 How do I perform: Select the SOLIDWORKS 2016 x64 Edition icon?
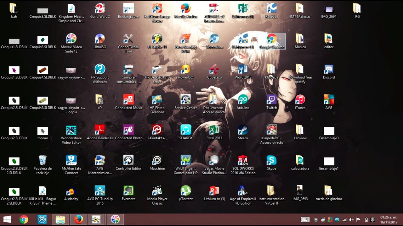pyautogui.click(x=243, y=165)
